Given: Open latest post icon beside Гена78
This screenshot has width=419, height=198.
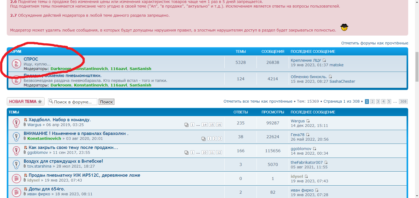Looking at the screenshot, I should coord(308,135).
